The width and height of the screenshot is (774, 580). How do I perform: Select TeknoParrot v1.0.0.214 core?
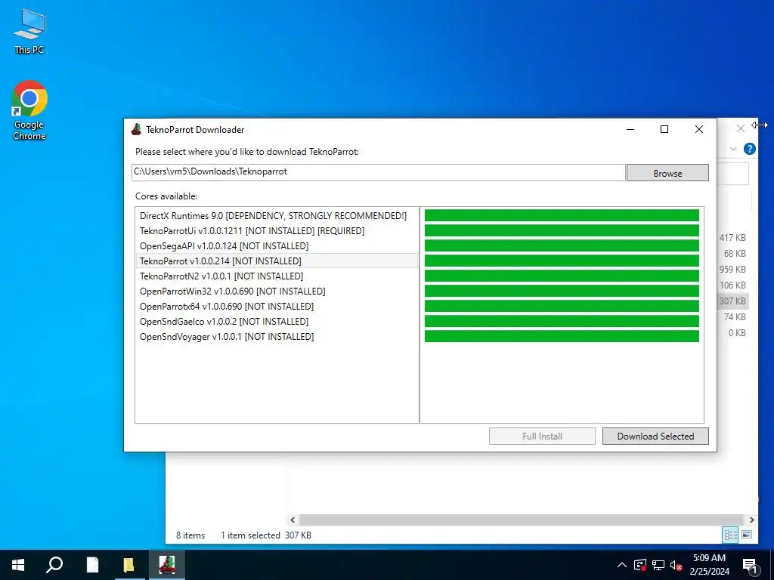click(x=277, y=261)
